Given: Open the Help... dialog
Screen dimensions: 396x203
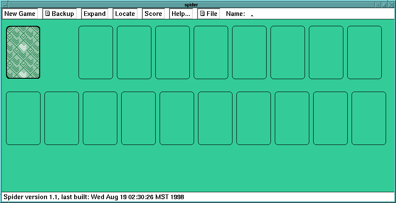Looking at the screenshot, I should pos(181,14).
